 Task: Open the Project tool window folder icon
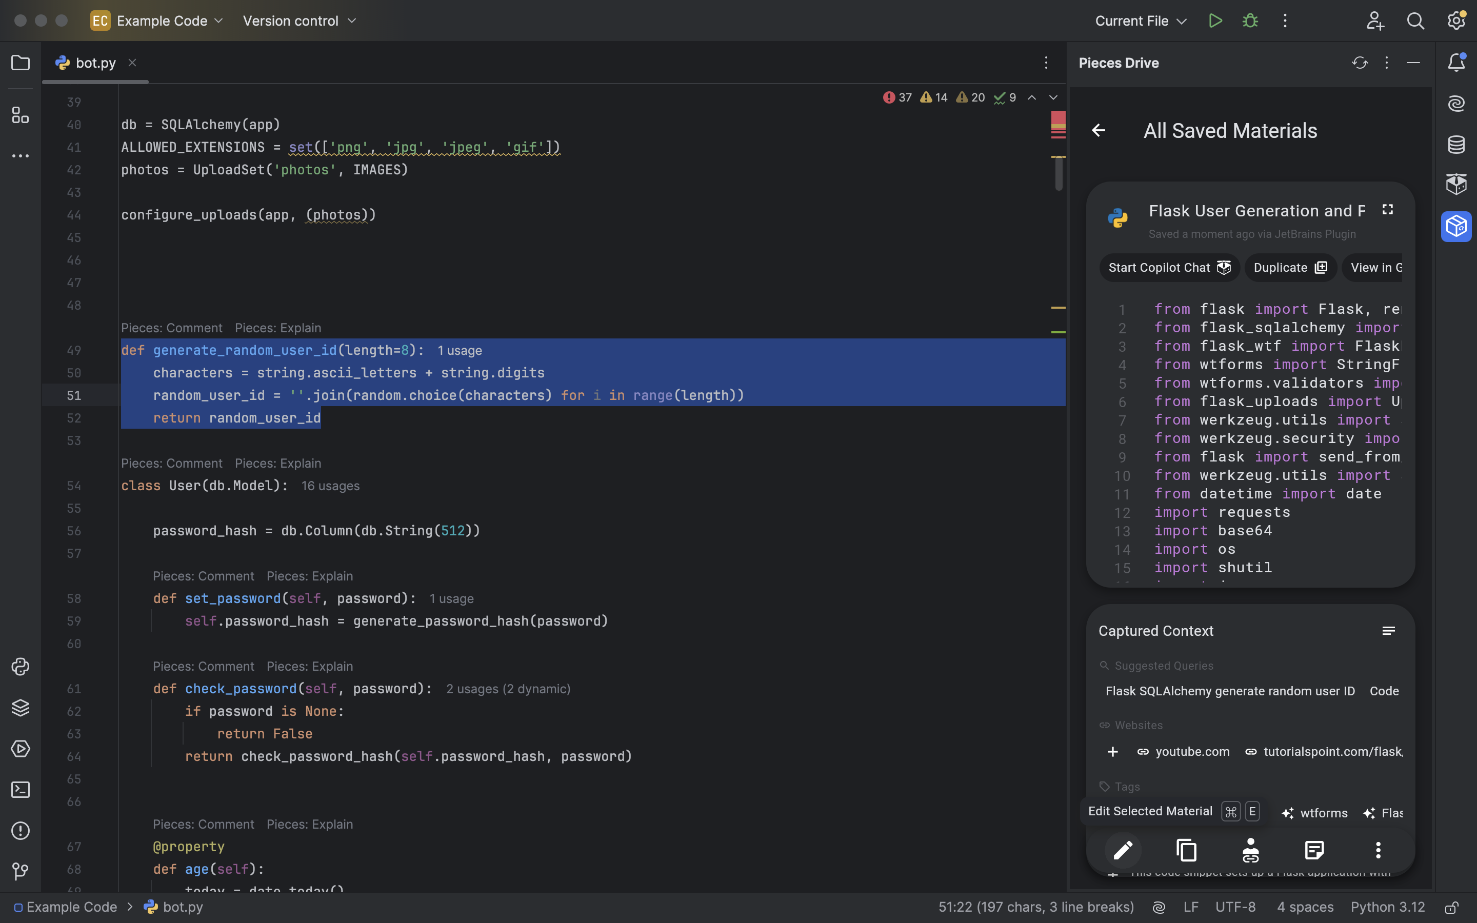[x=20, y=63]
